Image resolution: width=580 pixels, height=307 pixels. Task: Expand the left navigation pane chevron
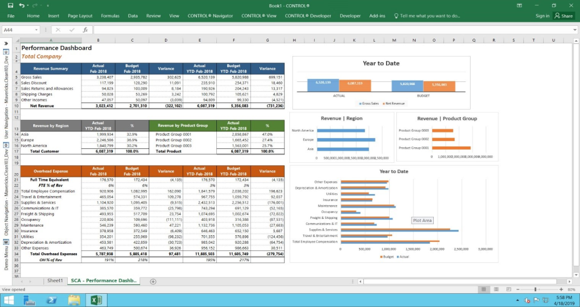(6, 43)
